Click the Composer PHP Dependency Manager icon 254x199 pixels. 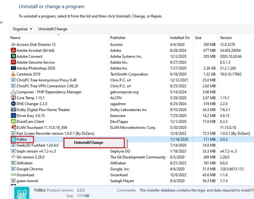click(13, 92)
